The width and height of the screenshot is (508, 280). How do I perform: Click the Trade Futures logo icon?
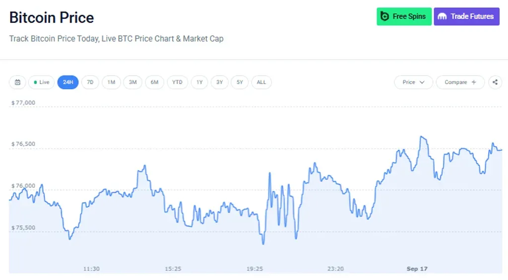pyautogui.click(x=442, y=16)
